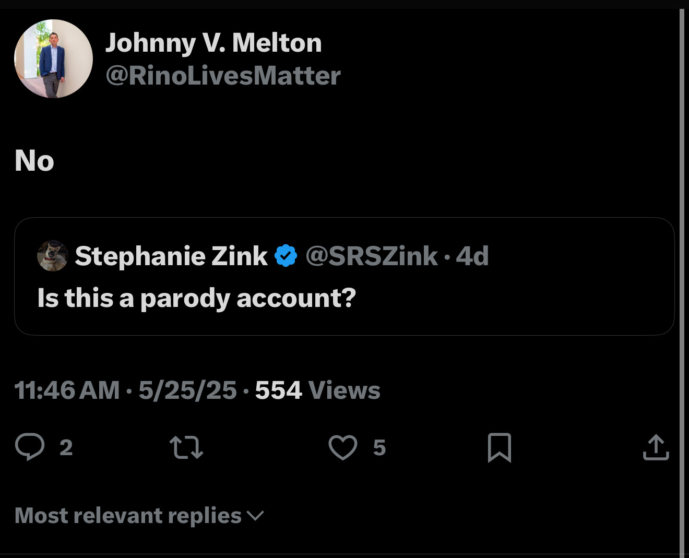Like the tweet with heart icon
The image size is (689, 558).
(x=342, y=447)
